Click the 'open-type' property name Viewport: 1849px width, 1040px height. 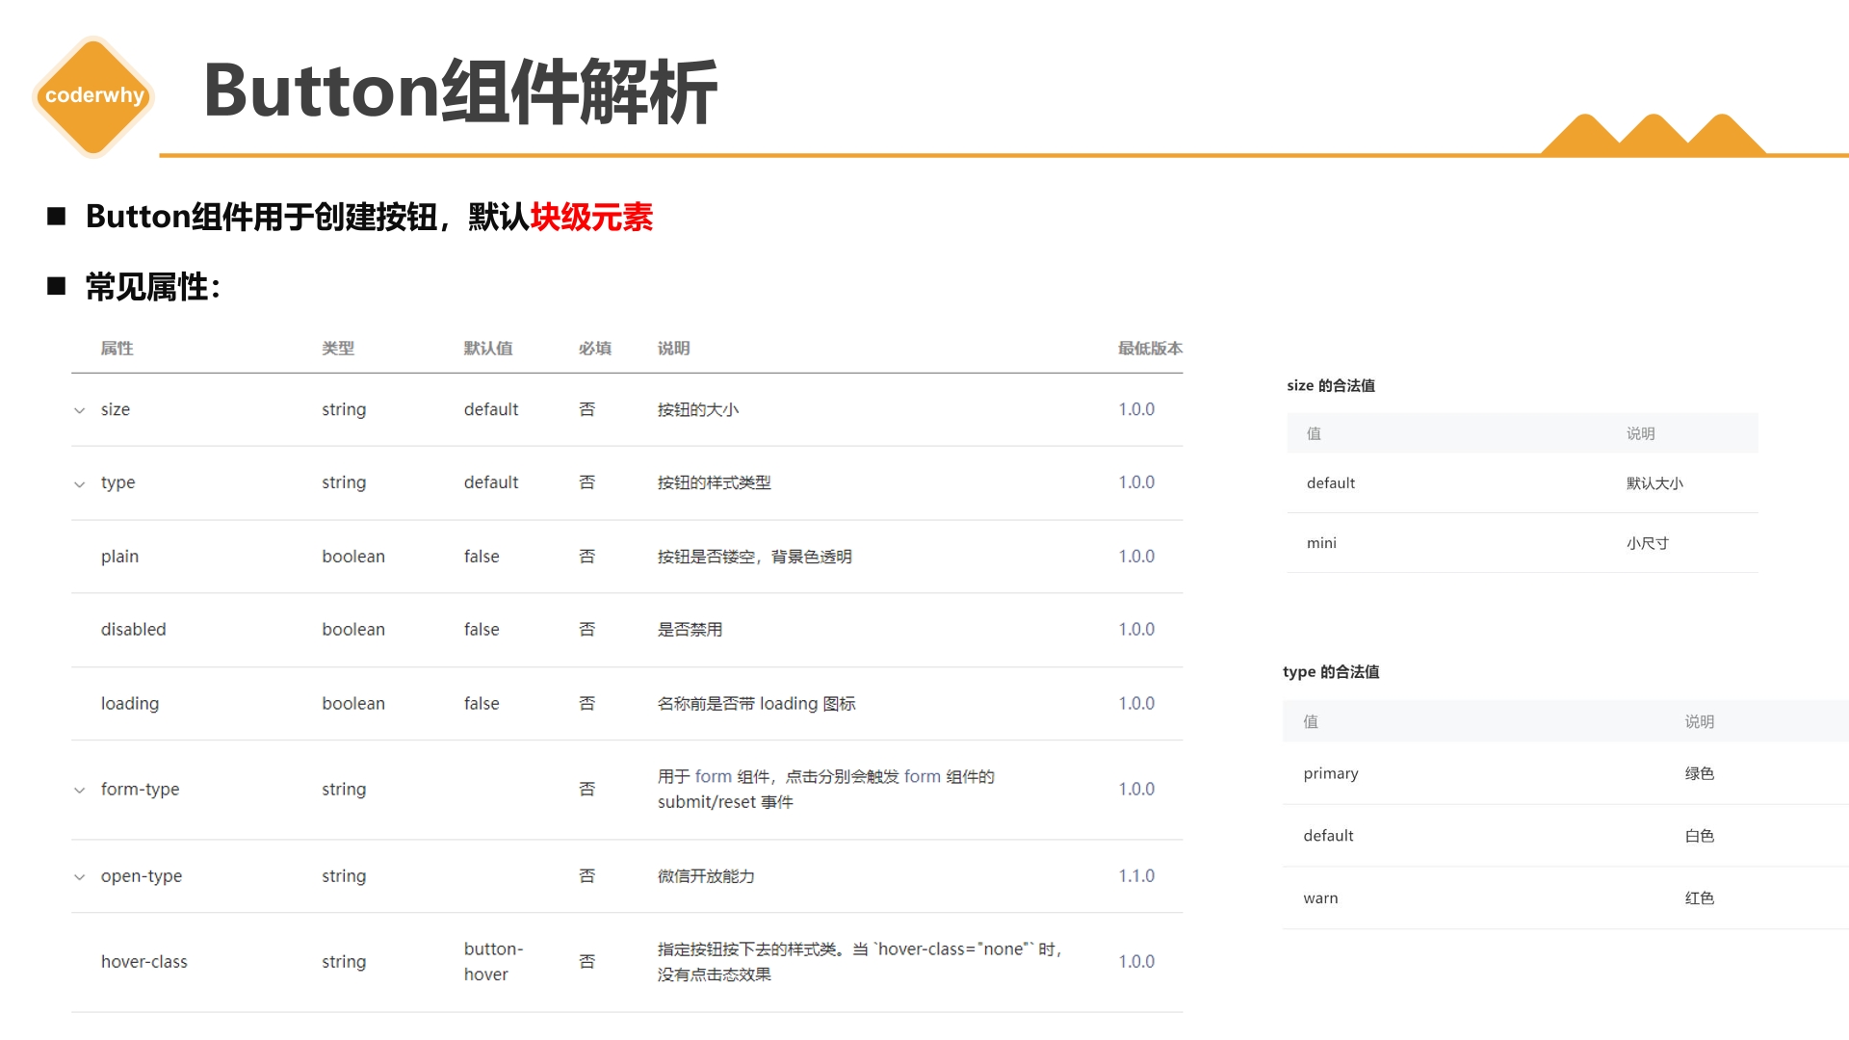(141, 876)
